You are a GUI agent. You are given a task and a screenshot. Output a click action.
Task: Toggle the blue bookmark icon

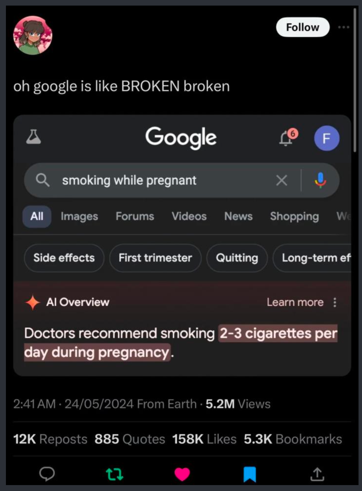250,474
